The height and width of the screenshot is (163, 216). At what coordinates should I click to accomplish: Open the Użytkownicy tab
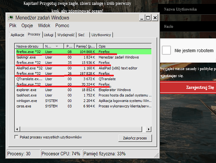point(101,35)
